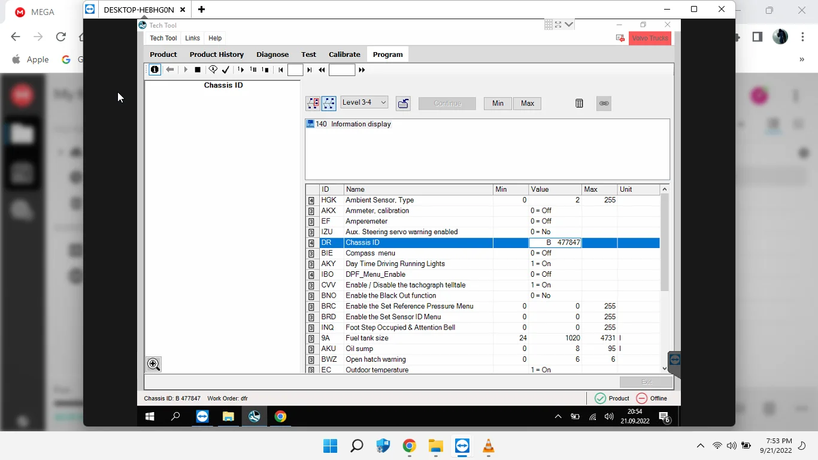818x460 pixels.
Task: Select the Ambient Sensor, Type row
Action: coord(483,200)
